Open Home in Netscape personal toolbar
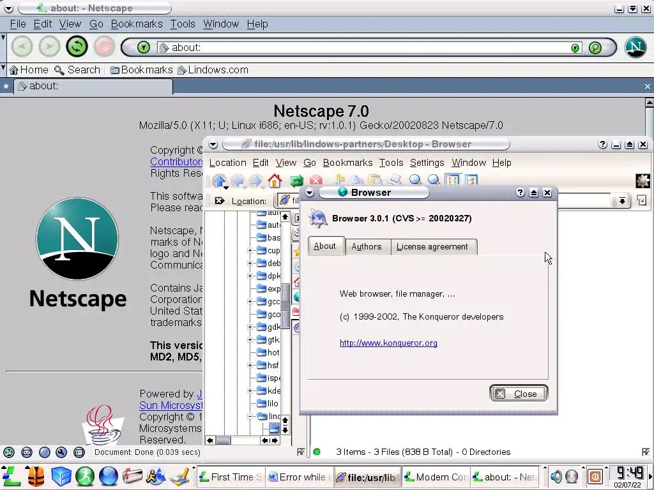Screen dimensions: 654x490 [29, 70]
